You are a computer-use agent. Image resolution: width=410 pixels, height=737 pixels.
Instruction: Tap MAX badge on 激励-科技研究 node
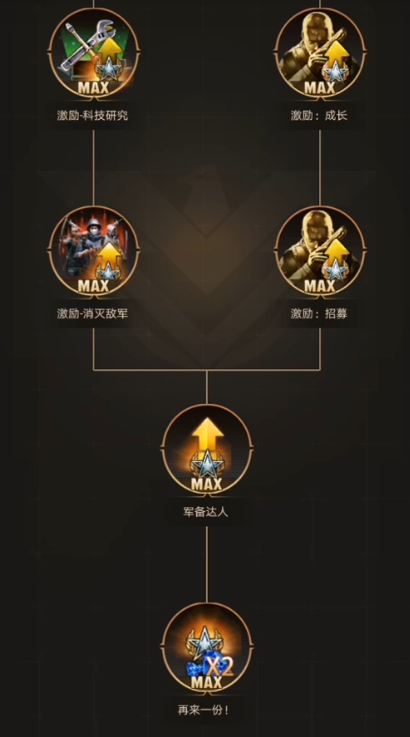[93, 87]
